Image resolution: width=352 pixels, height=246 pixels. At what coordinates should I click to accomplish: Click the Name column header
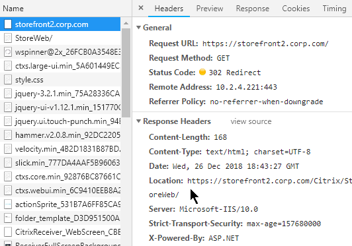pyautogui.click(x=13, y=9)
